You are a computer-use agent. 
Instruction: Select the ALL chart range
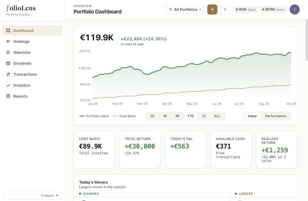(x=217, y=116)
